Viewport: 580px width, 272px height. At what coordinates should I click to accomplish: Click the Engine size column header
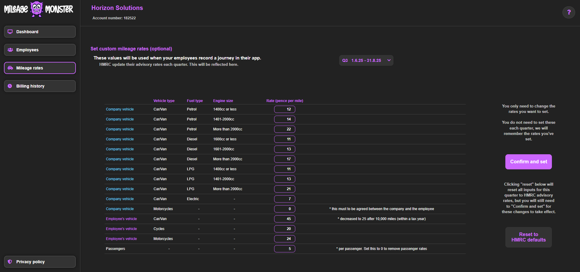tap(223, 101)
